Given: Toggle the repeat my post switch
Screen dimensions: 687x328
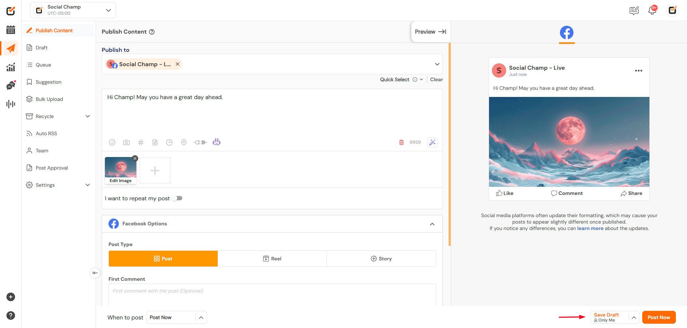Looking at the screenshot, I should (x=177, y=198).
